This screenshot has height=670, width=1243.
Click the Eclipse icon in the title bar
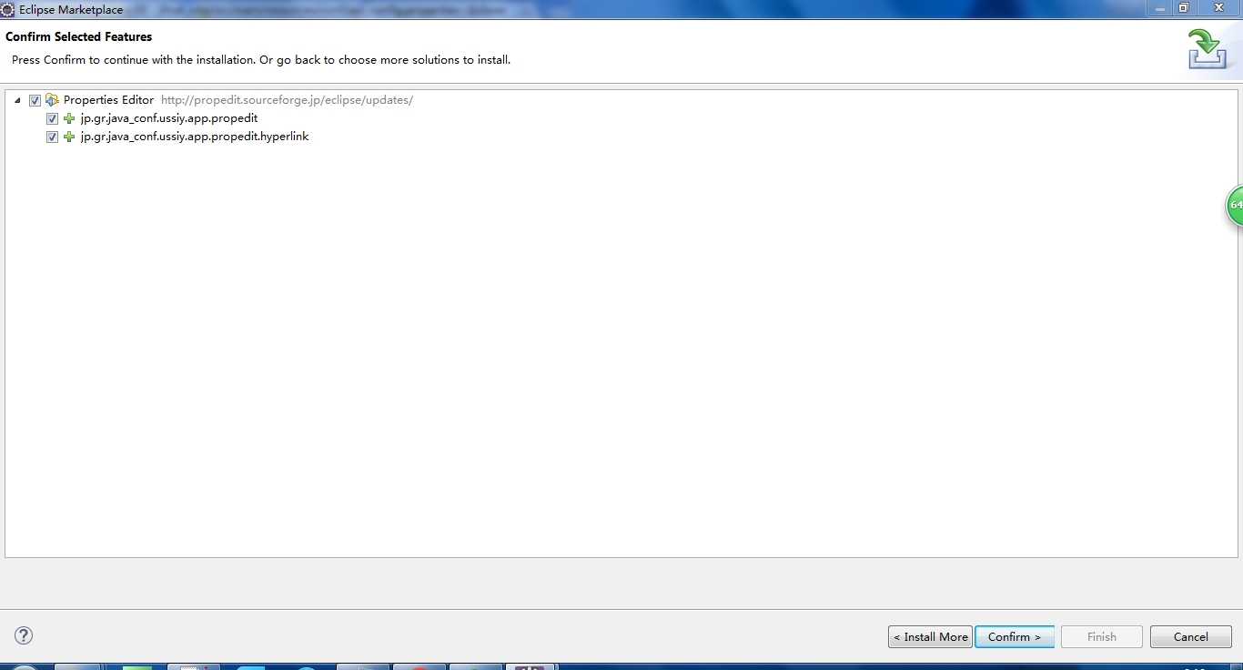coord(7,9)
